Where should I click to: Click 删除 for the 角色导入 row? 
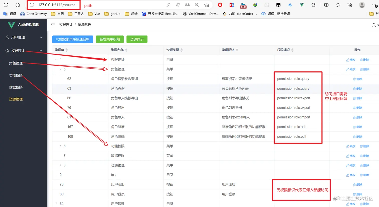point(358,117)
